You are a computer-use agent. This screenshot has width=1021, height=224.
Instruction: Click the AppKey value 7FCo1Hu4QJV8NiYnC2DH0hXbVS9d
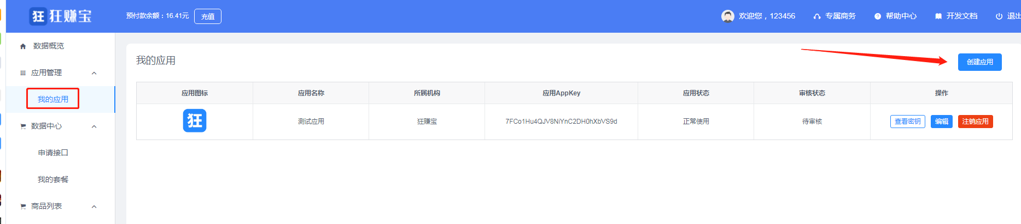(x=561, y=122)
